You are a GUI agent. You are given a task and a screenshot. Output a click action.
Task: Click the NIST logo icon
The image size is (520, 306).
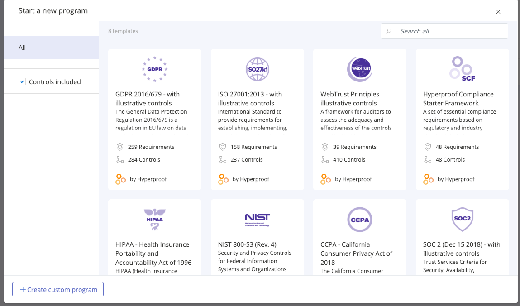click(x=257, y=219)
